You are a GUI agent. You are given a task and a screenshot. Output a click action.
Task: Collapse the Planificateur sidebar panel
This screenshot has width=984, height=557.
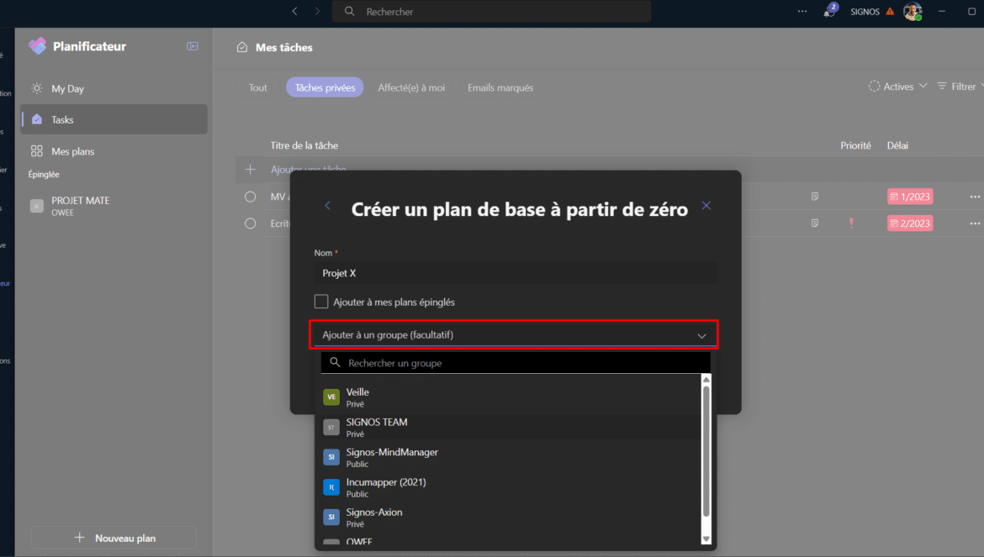click(x=193, y=46)
